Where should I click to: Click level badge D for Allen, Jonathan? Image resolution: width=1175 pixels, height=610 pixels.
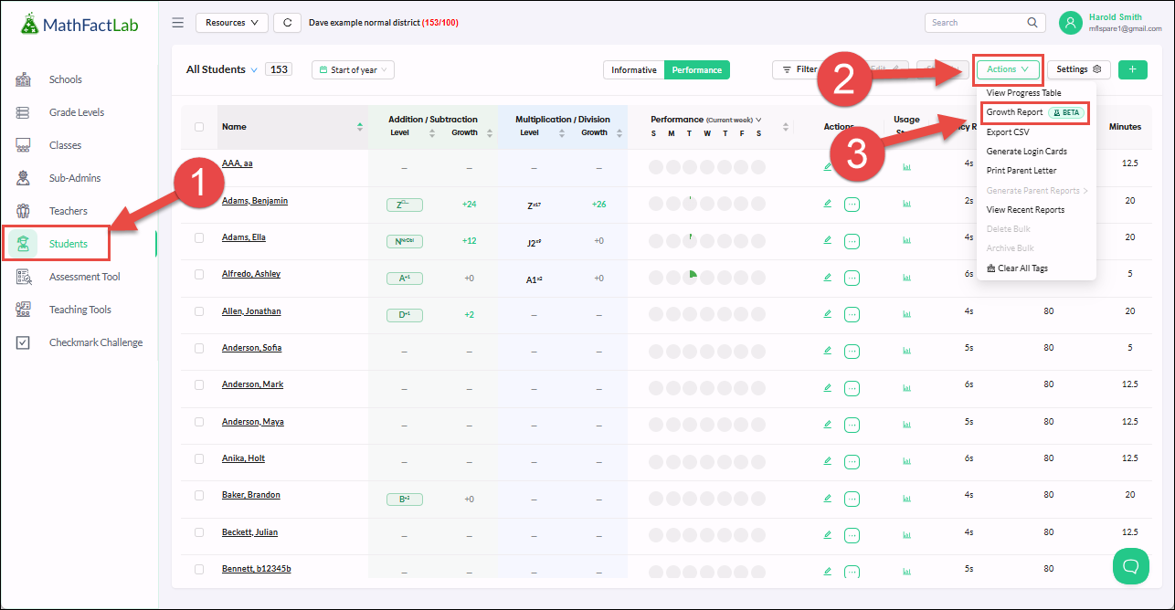(405, 315)
